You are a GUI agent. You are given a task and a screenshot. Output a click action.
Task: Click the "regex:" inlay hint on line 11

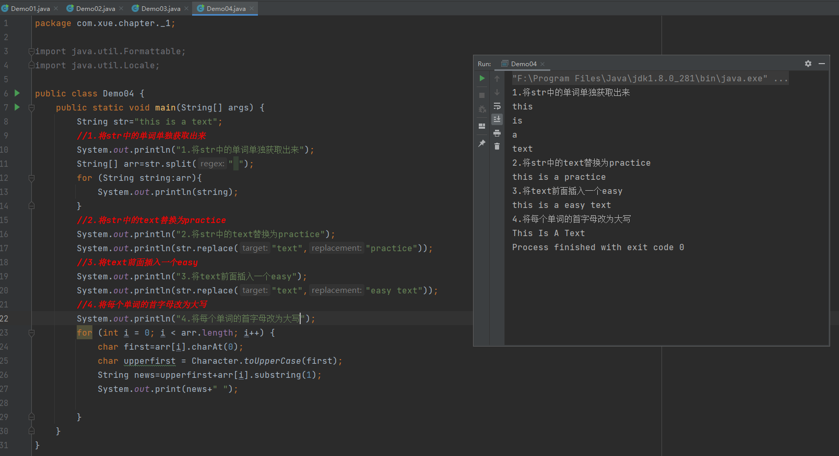click(212, 164)
